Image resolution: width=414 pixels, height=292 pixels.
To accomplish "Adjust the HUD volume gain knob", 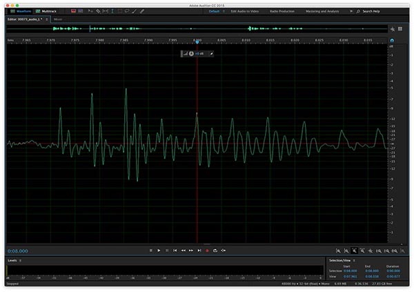I will pyautogui.click(x=191, y=53).
